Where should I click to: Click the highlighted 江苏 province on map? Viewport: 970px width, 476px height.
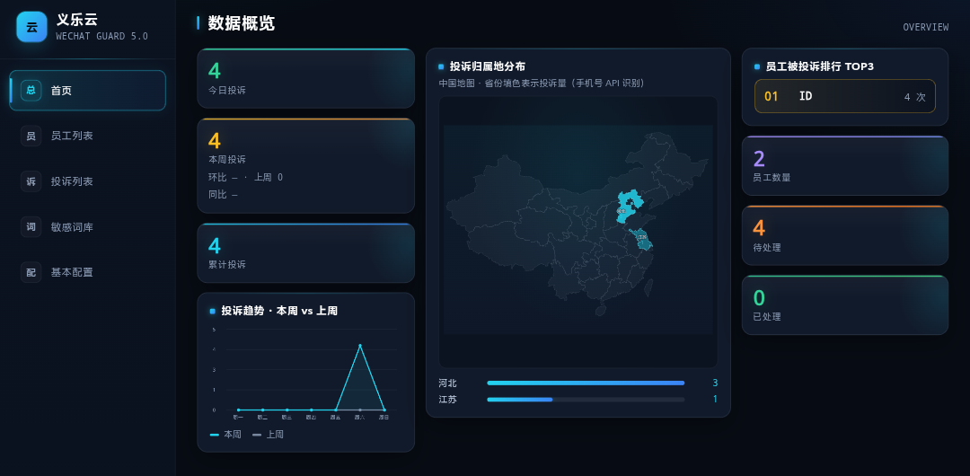[641, 240]
